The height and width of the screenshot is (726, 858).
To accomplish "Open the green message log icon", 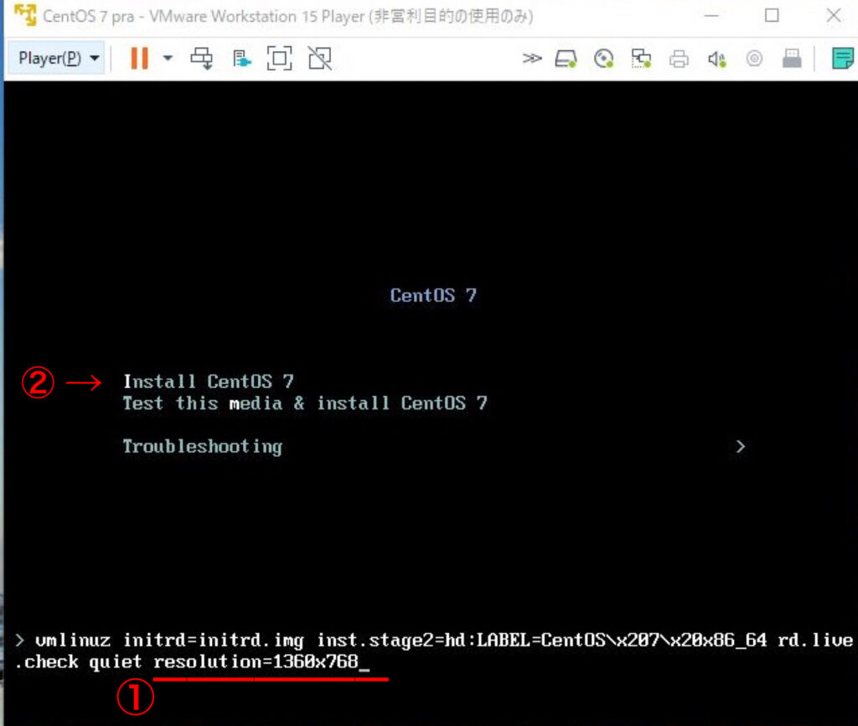I will (842, 59).
